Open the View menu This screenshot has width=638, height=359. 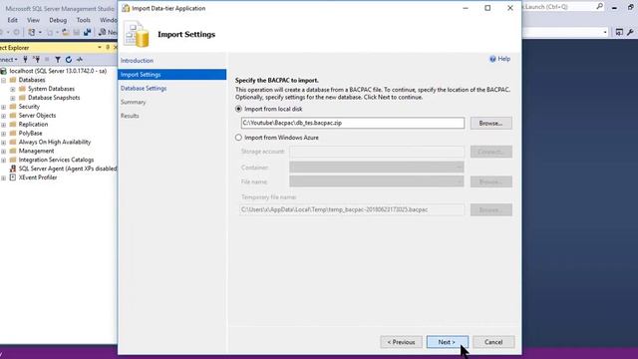click(33, 20)
